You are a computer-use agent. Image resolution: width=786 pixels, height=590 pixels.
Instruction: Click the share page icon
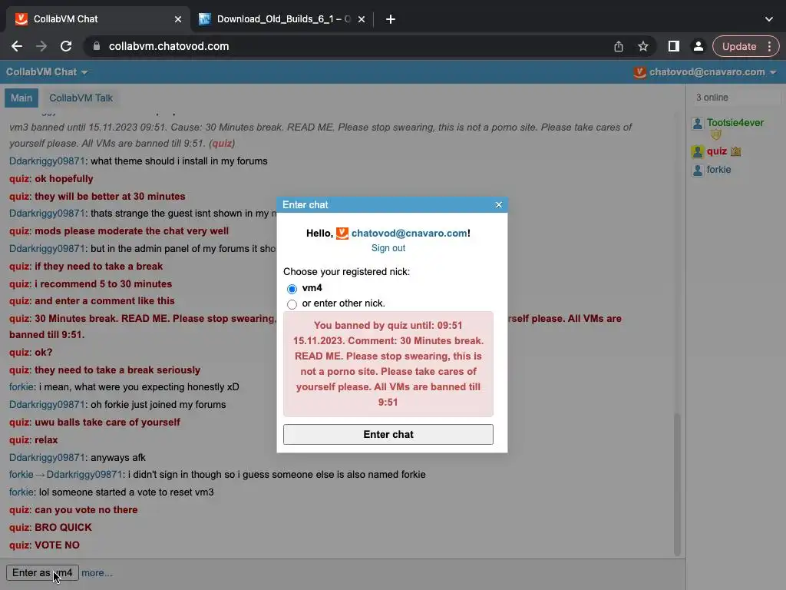(x=619, y=46)
